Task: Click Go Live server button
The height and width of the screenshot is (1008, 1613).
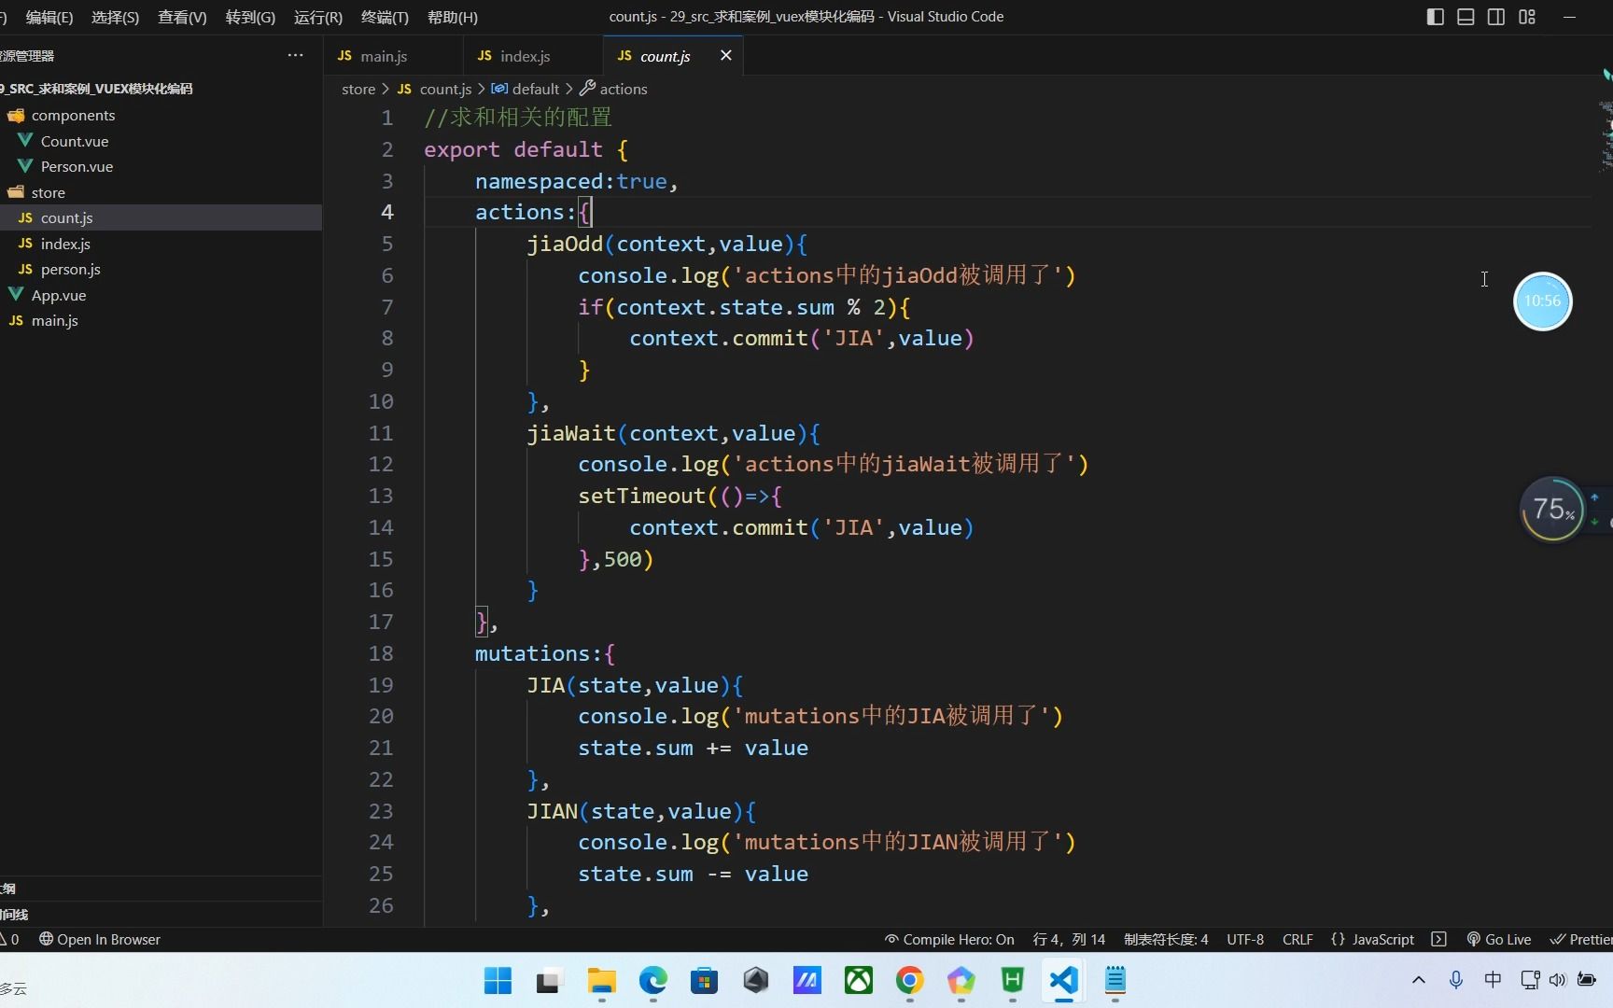Action: [1499, 939]
